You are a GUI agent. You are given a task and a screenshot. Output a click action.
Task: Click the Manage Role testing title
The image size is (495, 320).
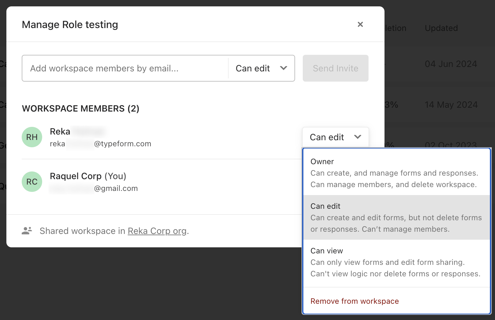click(x=70, y=25)
